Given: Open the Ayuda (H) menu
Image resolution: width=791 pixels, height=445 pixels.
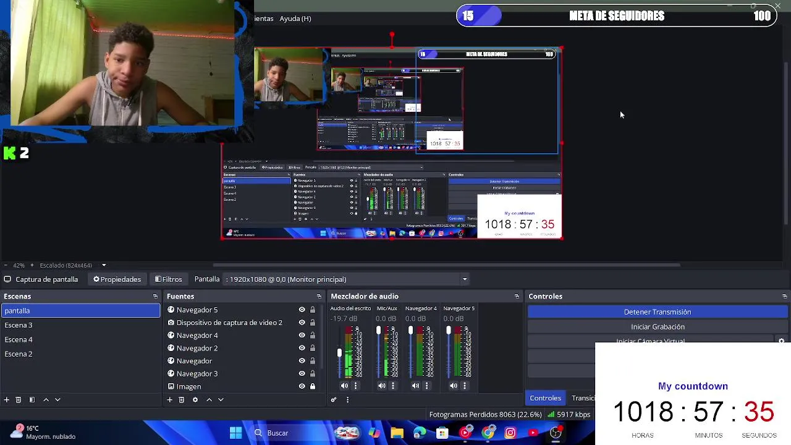Looking at the screenshot, I should click(x=295, y=19).
